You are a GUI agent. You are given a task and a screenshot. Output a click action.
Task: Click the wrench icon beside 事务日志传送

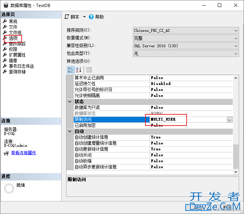click(x=5, y=66)
